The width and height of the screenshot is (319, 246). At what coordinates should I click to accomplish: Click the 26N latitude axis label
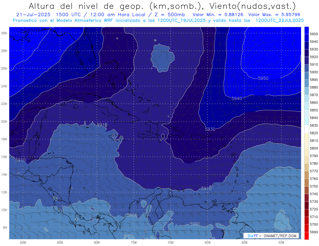[x=4, y=68]
